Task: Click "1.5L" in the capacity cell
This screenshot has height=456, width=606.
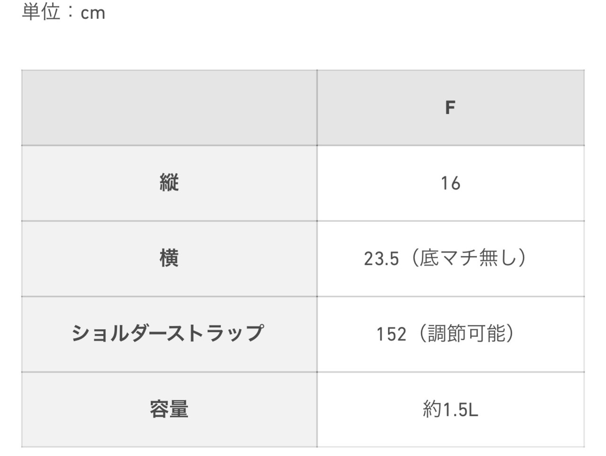Action: pos(460,410)
